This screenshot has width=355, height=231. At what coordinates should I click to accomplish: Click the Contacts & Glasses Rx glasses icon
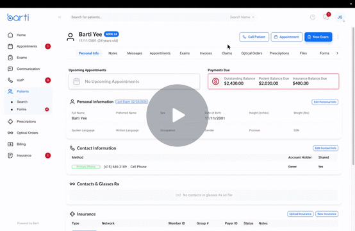(72, 184)
